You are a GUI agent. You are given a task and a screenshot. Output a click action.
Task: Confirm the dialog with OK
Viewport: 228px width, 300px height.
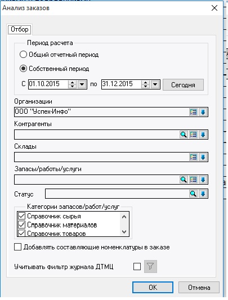pos(153,287)
